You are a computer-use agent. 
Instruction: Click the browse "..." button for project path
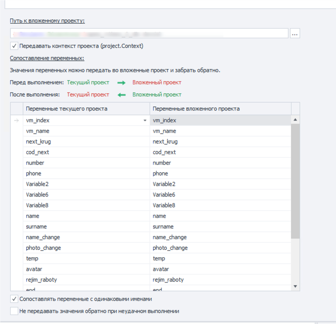[295, 33]
